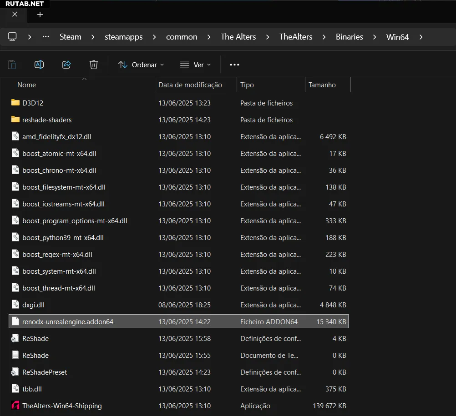The image size is (456, 416).
Task: Sort by the Tipo column header
Action: tap(247, 85)
